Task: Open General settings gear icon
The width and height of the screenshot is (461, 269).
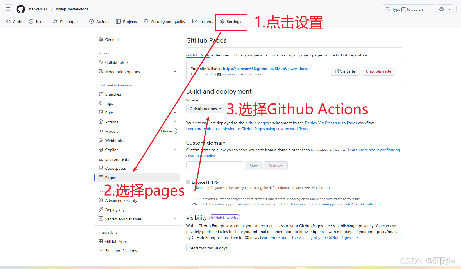Action: [101, 40]
